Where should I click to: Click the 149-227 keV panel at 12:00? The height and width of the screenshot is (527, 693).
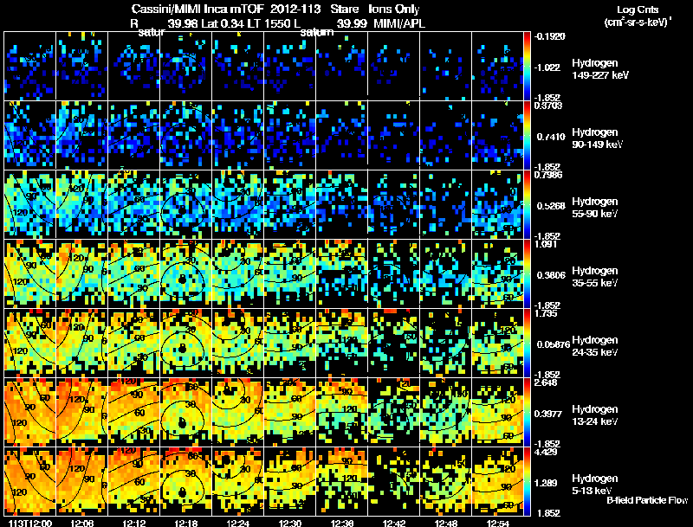pyautogui.click(x=30, y=66)
